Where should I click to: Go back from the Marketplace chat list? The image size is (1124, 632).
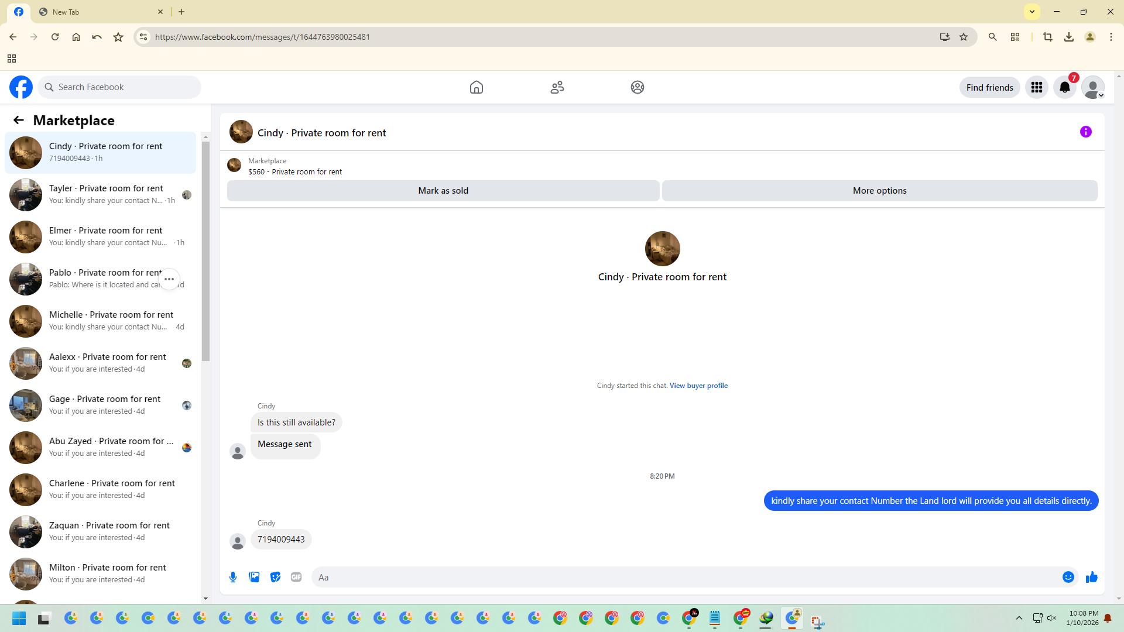[19, 121]
